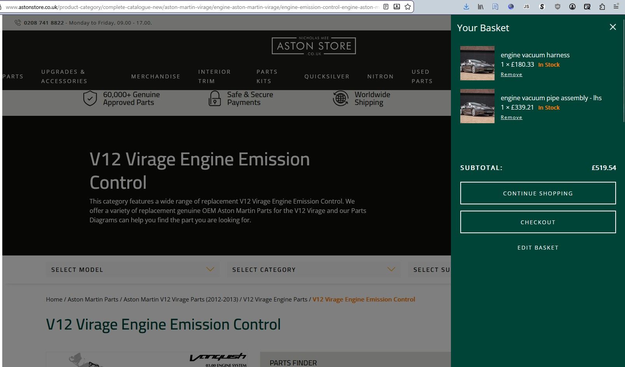625x367 pixels.
Task: Open the Quicksilver navigation menu item
Action: click(x=327, y=76)
